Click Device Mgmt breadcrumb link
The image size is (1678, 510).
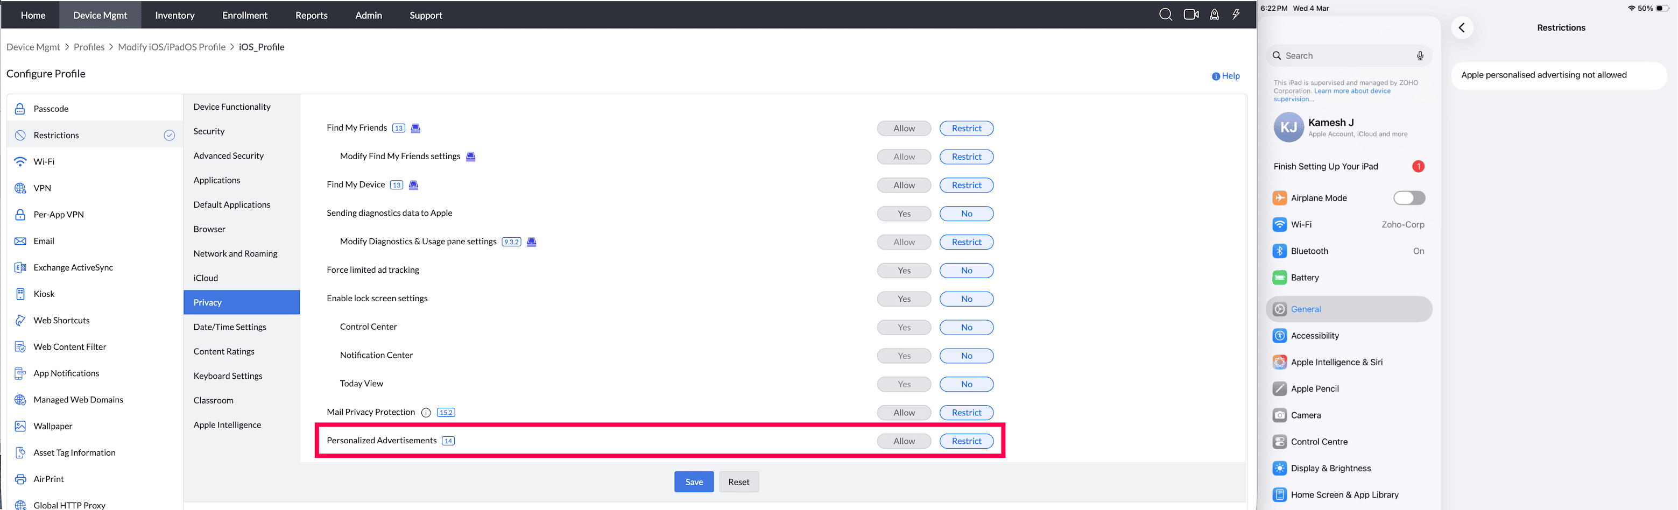[33, 47]
